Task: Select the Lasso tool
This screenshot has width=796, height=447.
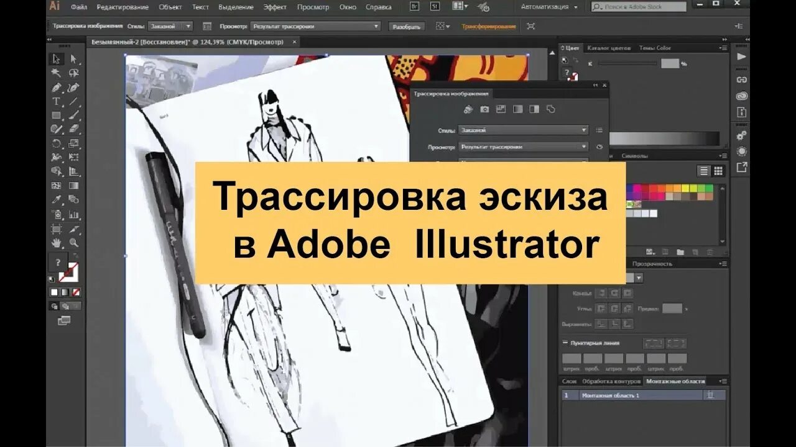Action: point(73,73)
